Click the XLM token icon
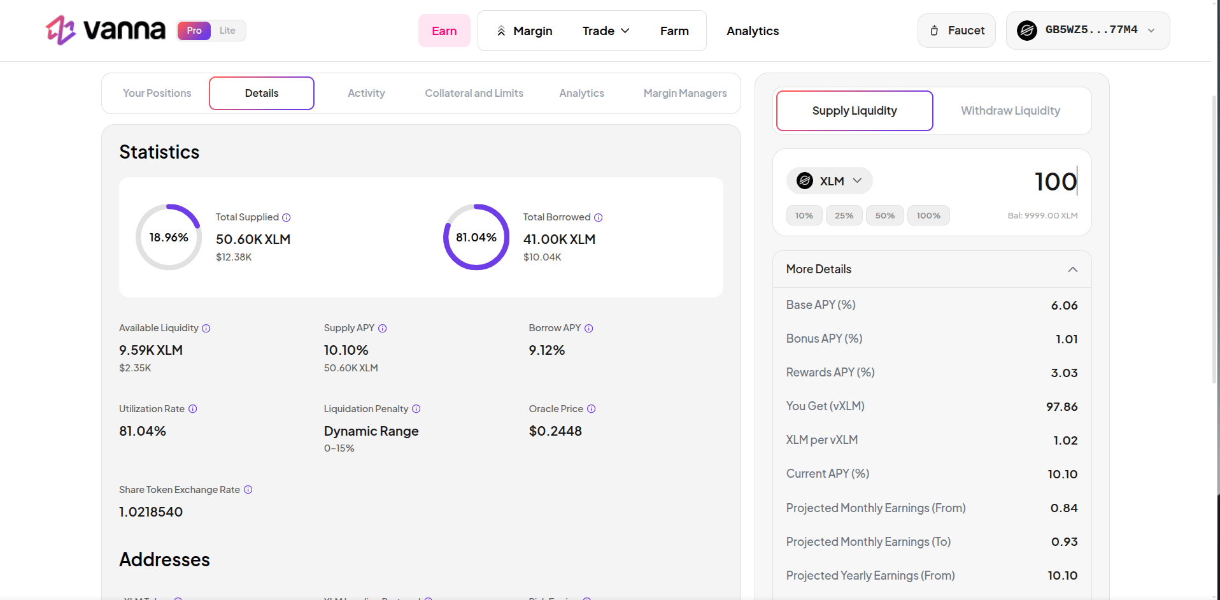The image size is (1220, 600). (805, 181)
